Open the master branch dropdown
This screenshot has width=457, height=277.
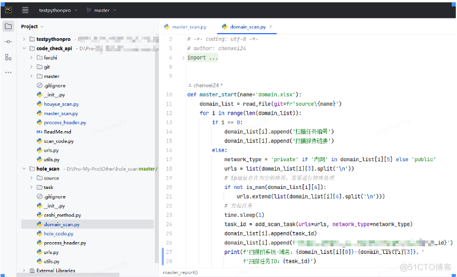coord(101,10)
